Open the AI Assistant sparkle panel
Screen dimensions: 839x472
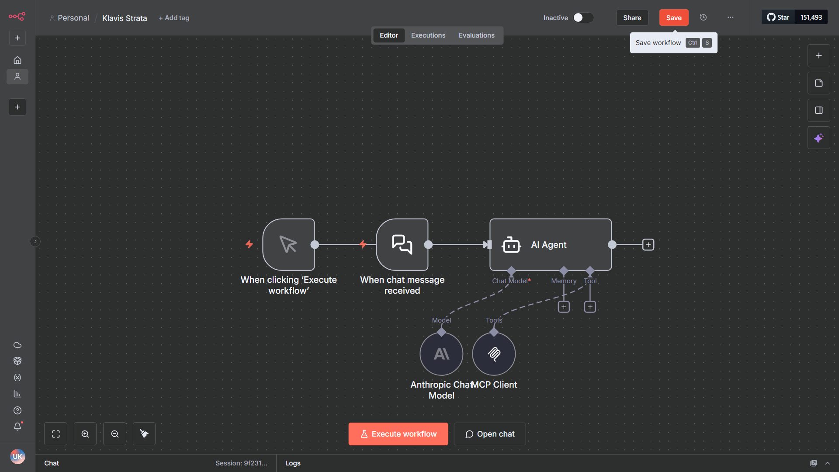coord(818,137)
